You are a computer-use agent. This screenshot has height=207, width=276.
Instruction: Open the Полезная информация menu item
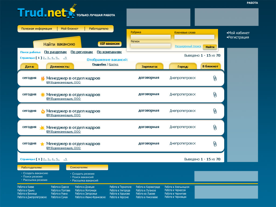(x=37, y=29)
